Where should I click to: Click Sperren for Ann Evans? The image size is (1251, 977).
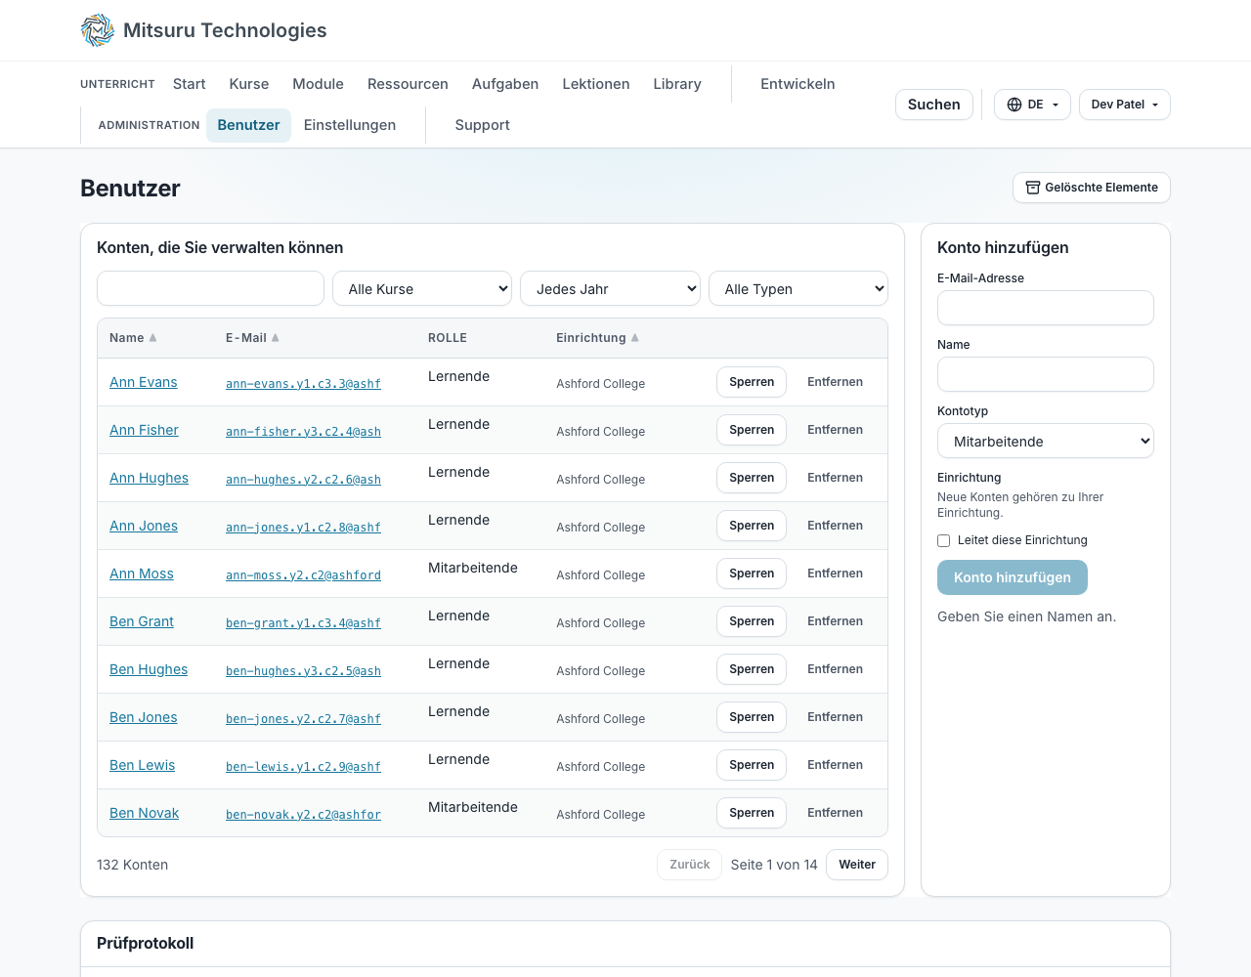click(752, 382)
